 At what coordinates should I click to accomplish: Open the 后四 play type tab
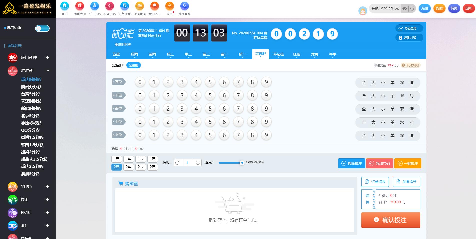pyautogui.click(x=134, y=54)
